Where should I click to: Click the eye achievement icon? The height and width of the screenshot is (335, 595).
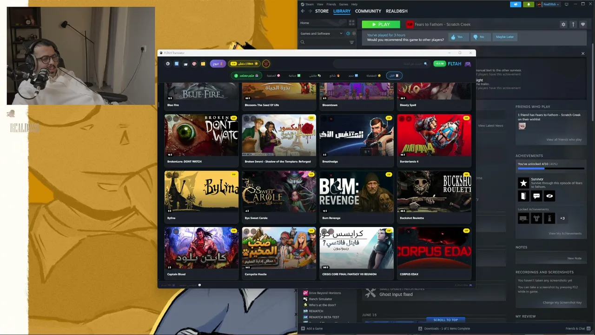[x=549, y=196]
